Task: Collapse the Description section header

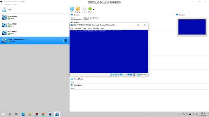Action: tap(78, 85)
